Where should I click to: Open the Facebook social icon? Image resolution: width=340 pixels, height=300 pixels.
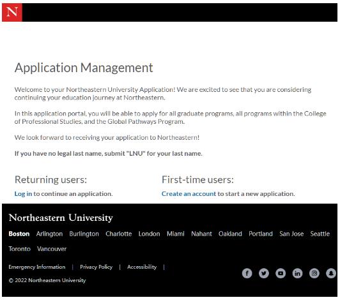pos(247,273)
